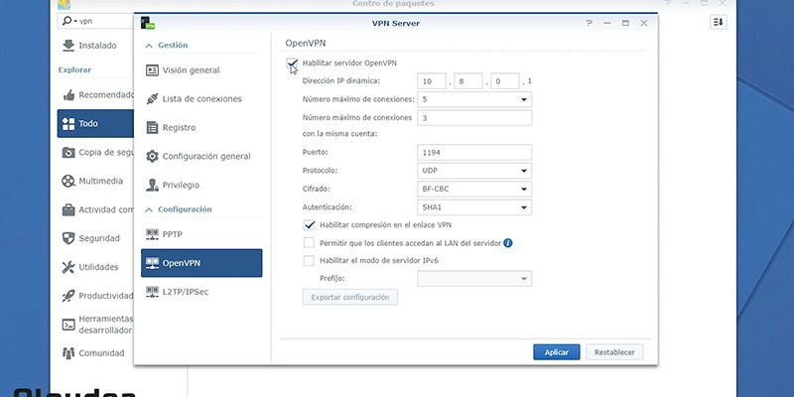Click the LAN access info icon

508,243
